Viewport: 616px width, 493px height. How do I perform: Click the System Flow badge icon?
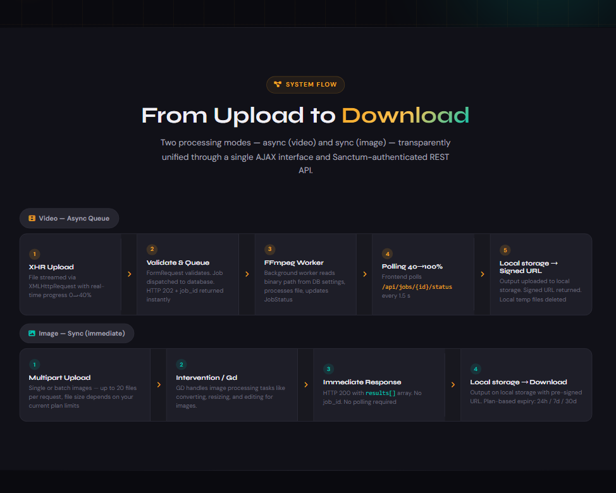277,84
